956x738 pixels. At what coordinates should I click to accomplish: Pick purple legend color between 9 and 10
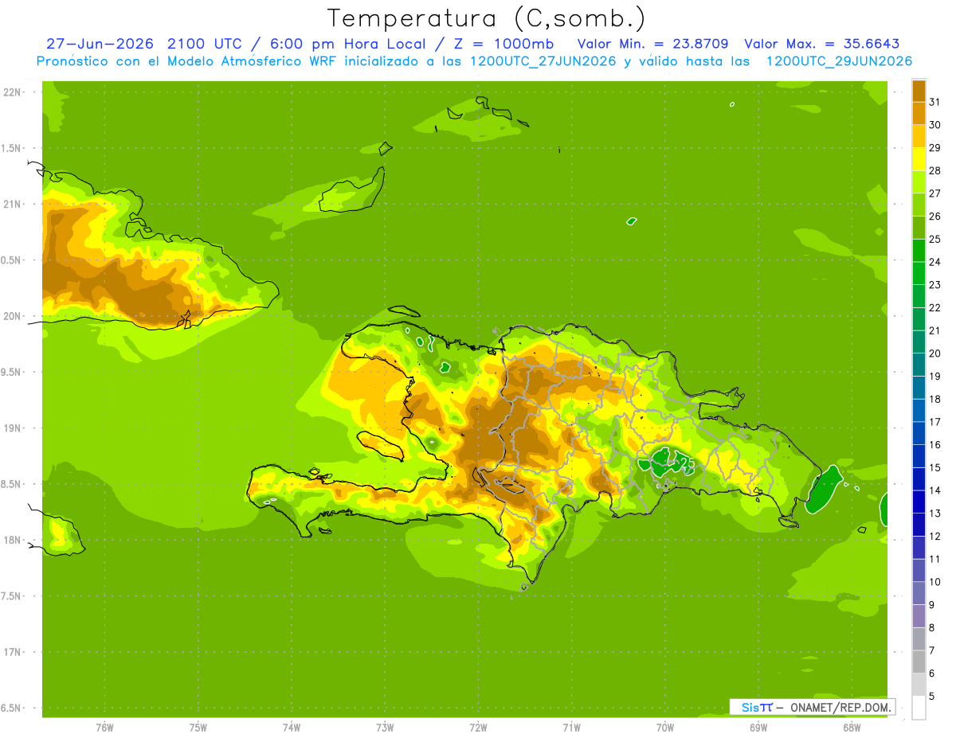coord(919,593)
